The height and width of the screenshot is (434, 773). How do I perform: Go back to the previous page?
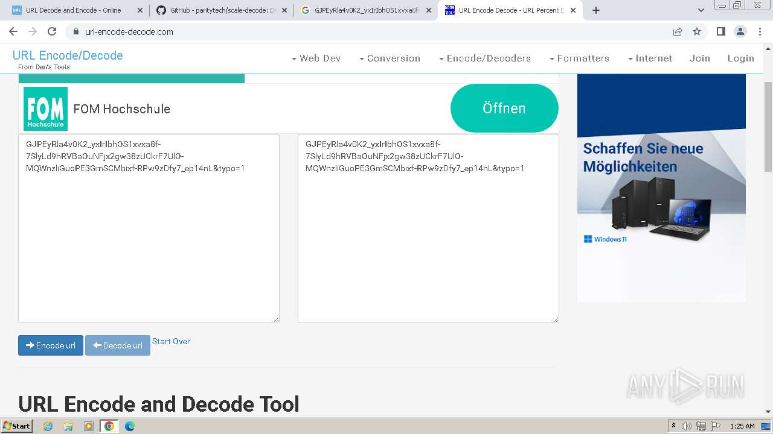[13, 31]
